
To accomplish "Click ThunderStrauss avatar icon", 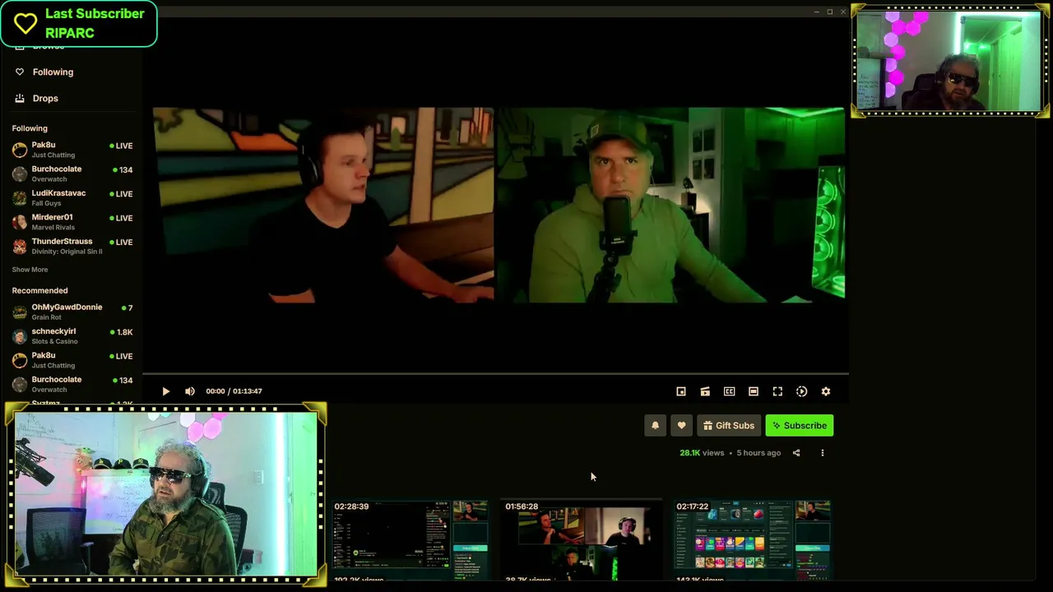I will (20, 247).
